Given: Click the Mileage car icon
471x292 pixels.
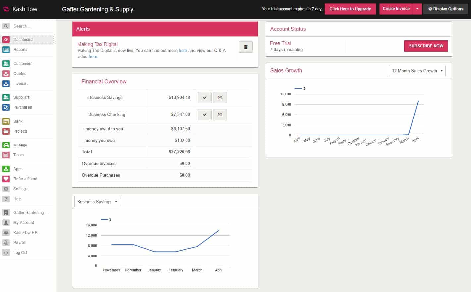Looking at the screenshot, I should (x=6, y=145).
